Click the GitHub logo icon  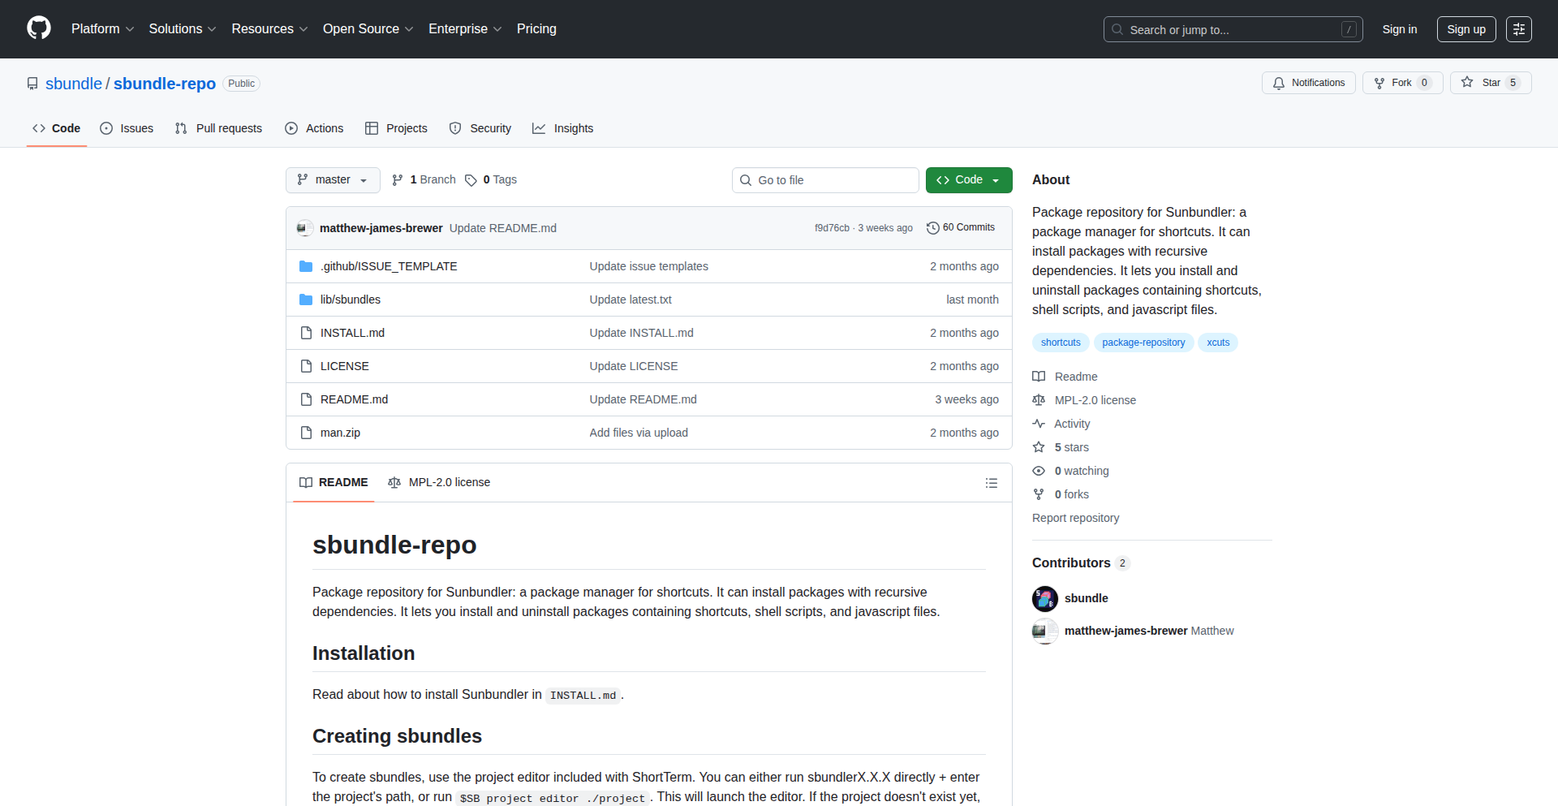(38, 28)
